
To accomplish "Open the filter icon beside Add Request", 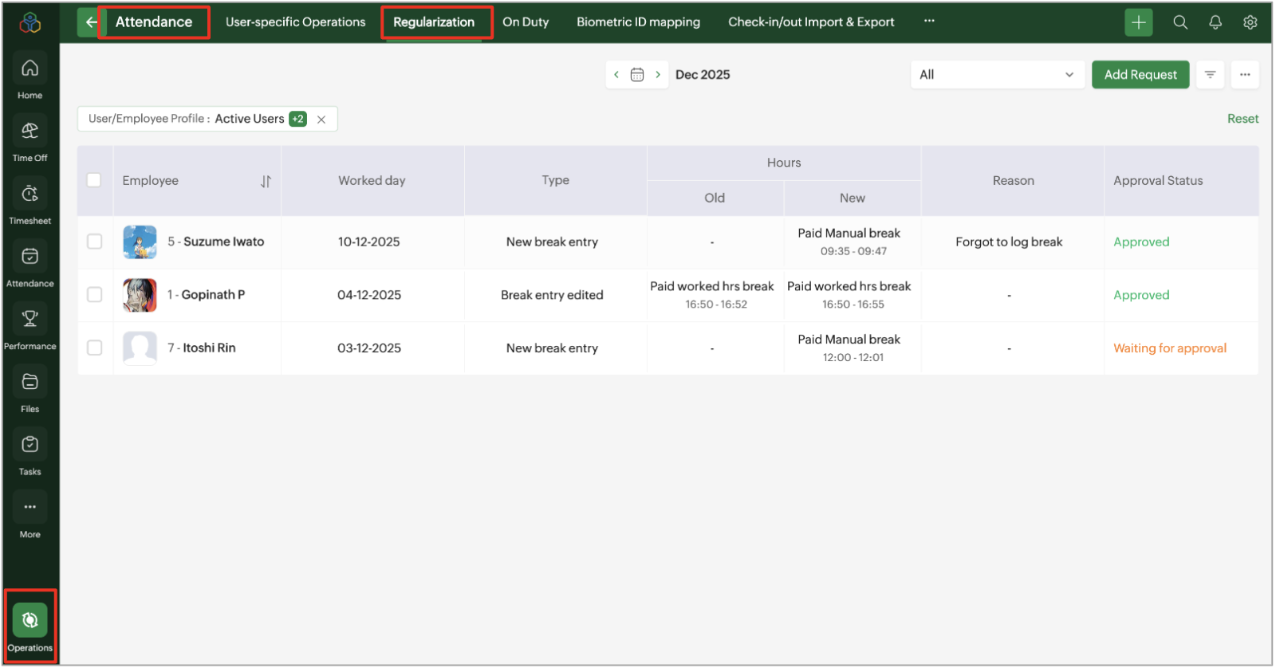I will [x=1210, y=75].
